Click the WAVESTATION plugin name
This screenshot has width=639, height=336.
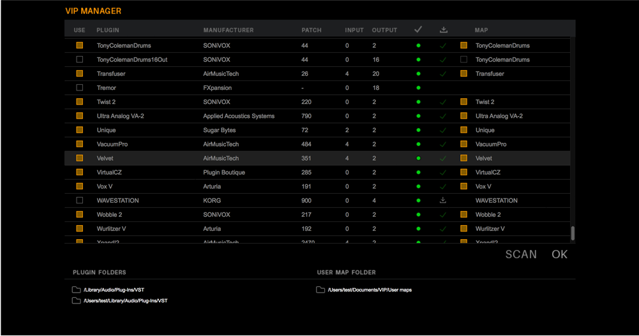coord(117,201)
